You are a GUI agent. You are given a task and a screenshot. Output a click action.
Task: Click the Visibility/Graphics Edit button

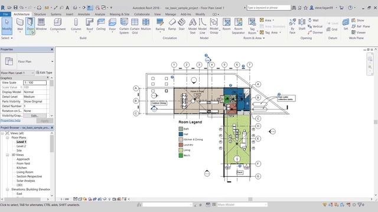coord(35,115)
